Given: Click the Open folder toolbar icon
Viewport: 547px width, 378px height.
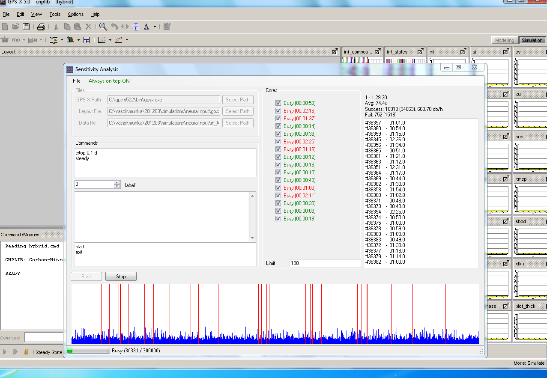Looking at the screenshot, I should pyautogui.click(x=16, y=27).
